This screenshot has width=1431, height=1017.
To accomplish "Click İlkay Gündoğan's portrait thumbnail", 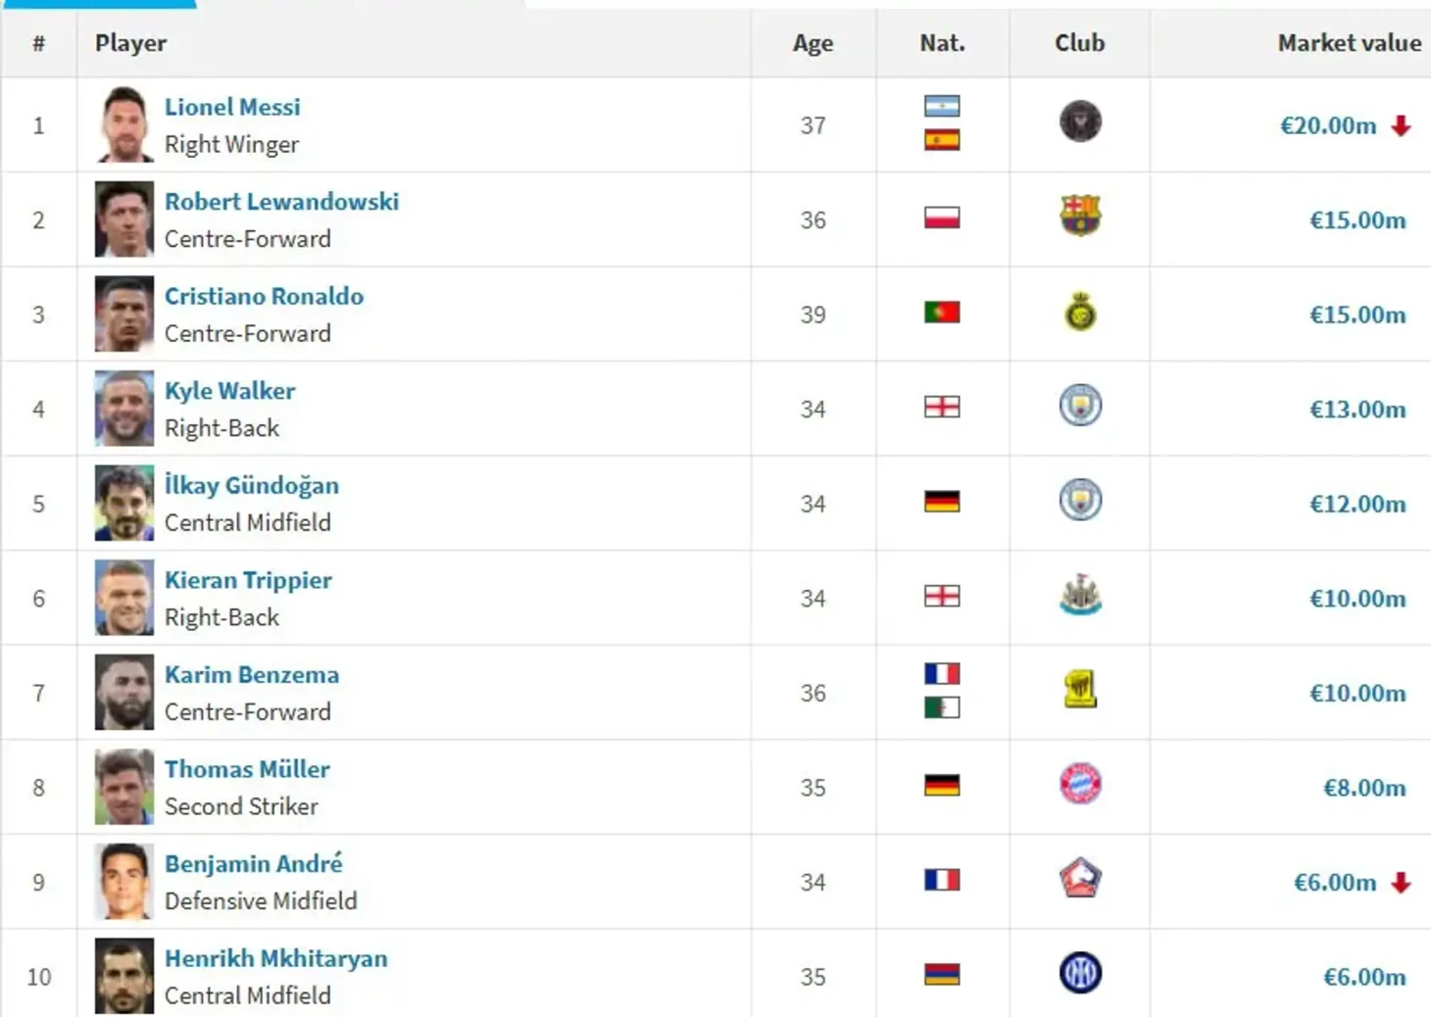I will click(124, 504).
